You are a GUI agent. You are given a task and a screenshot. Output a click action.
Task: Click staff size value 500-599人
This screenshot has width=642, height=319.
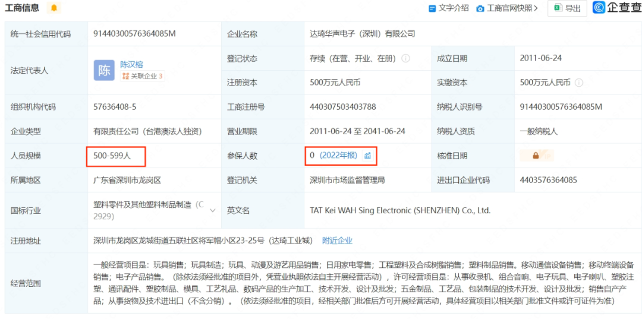tap(112, 156)
